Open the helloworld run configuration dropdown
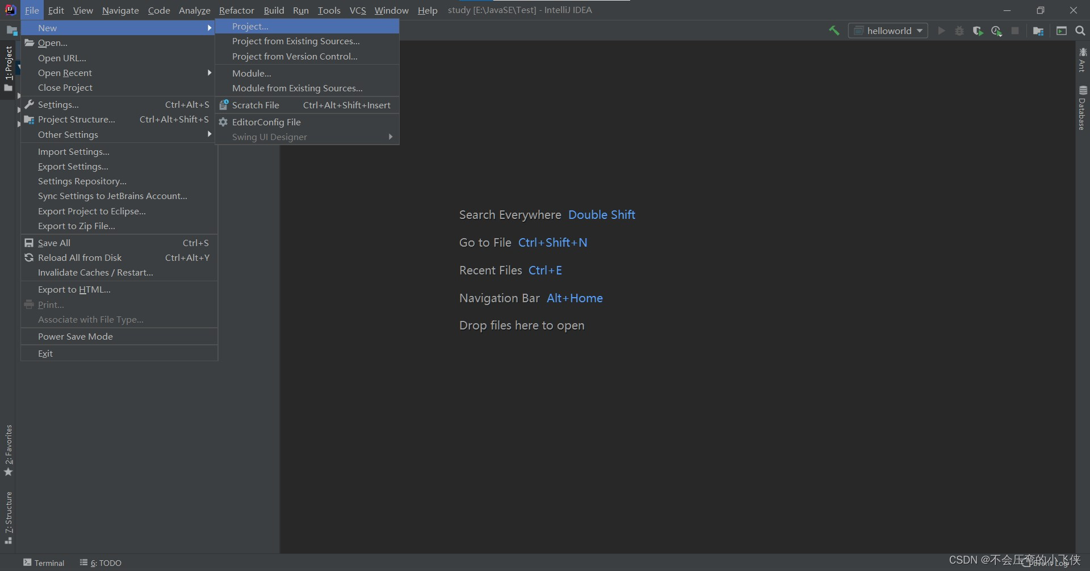This screenshot has height=571, width=1090. tap(888, 31)
